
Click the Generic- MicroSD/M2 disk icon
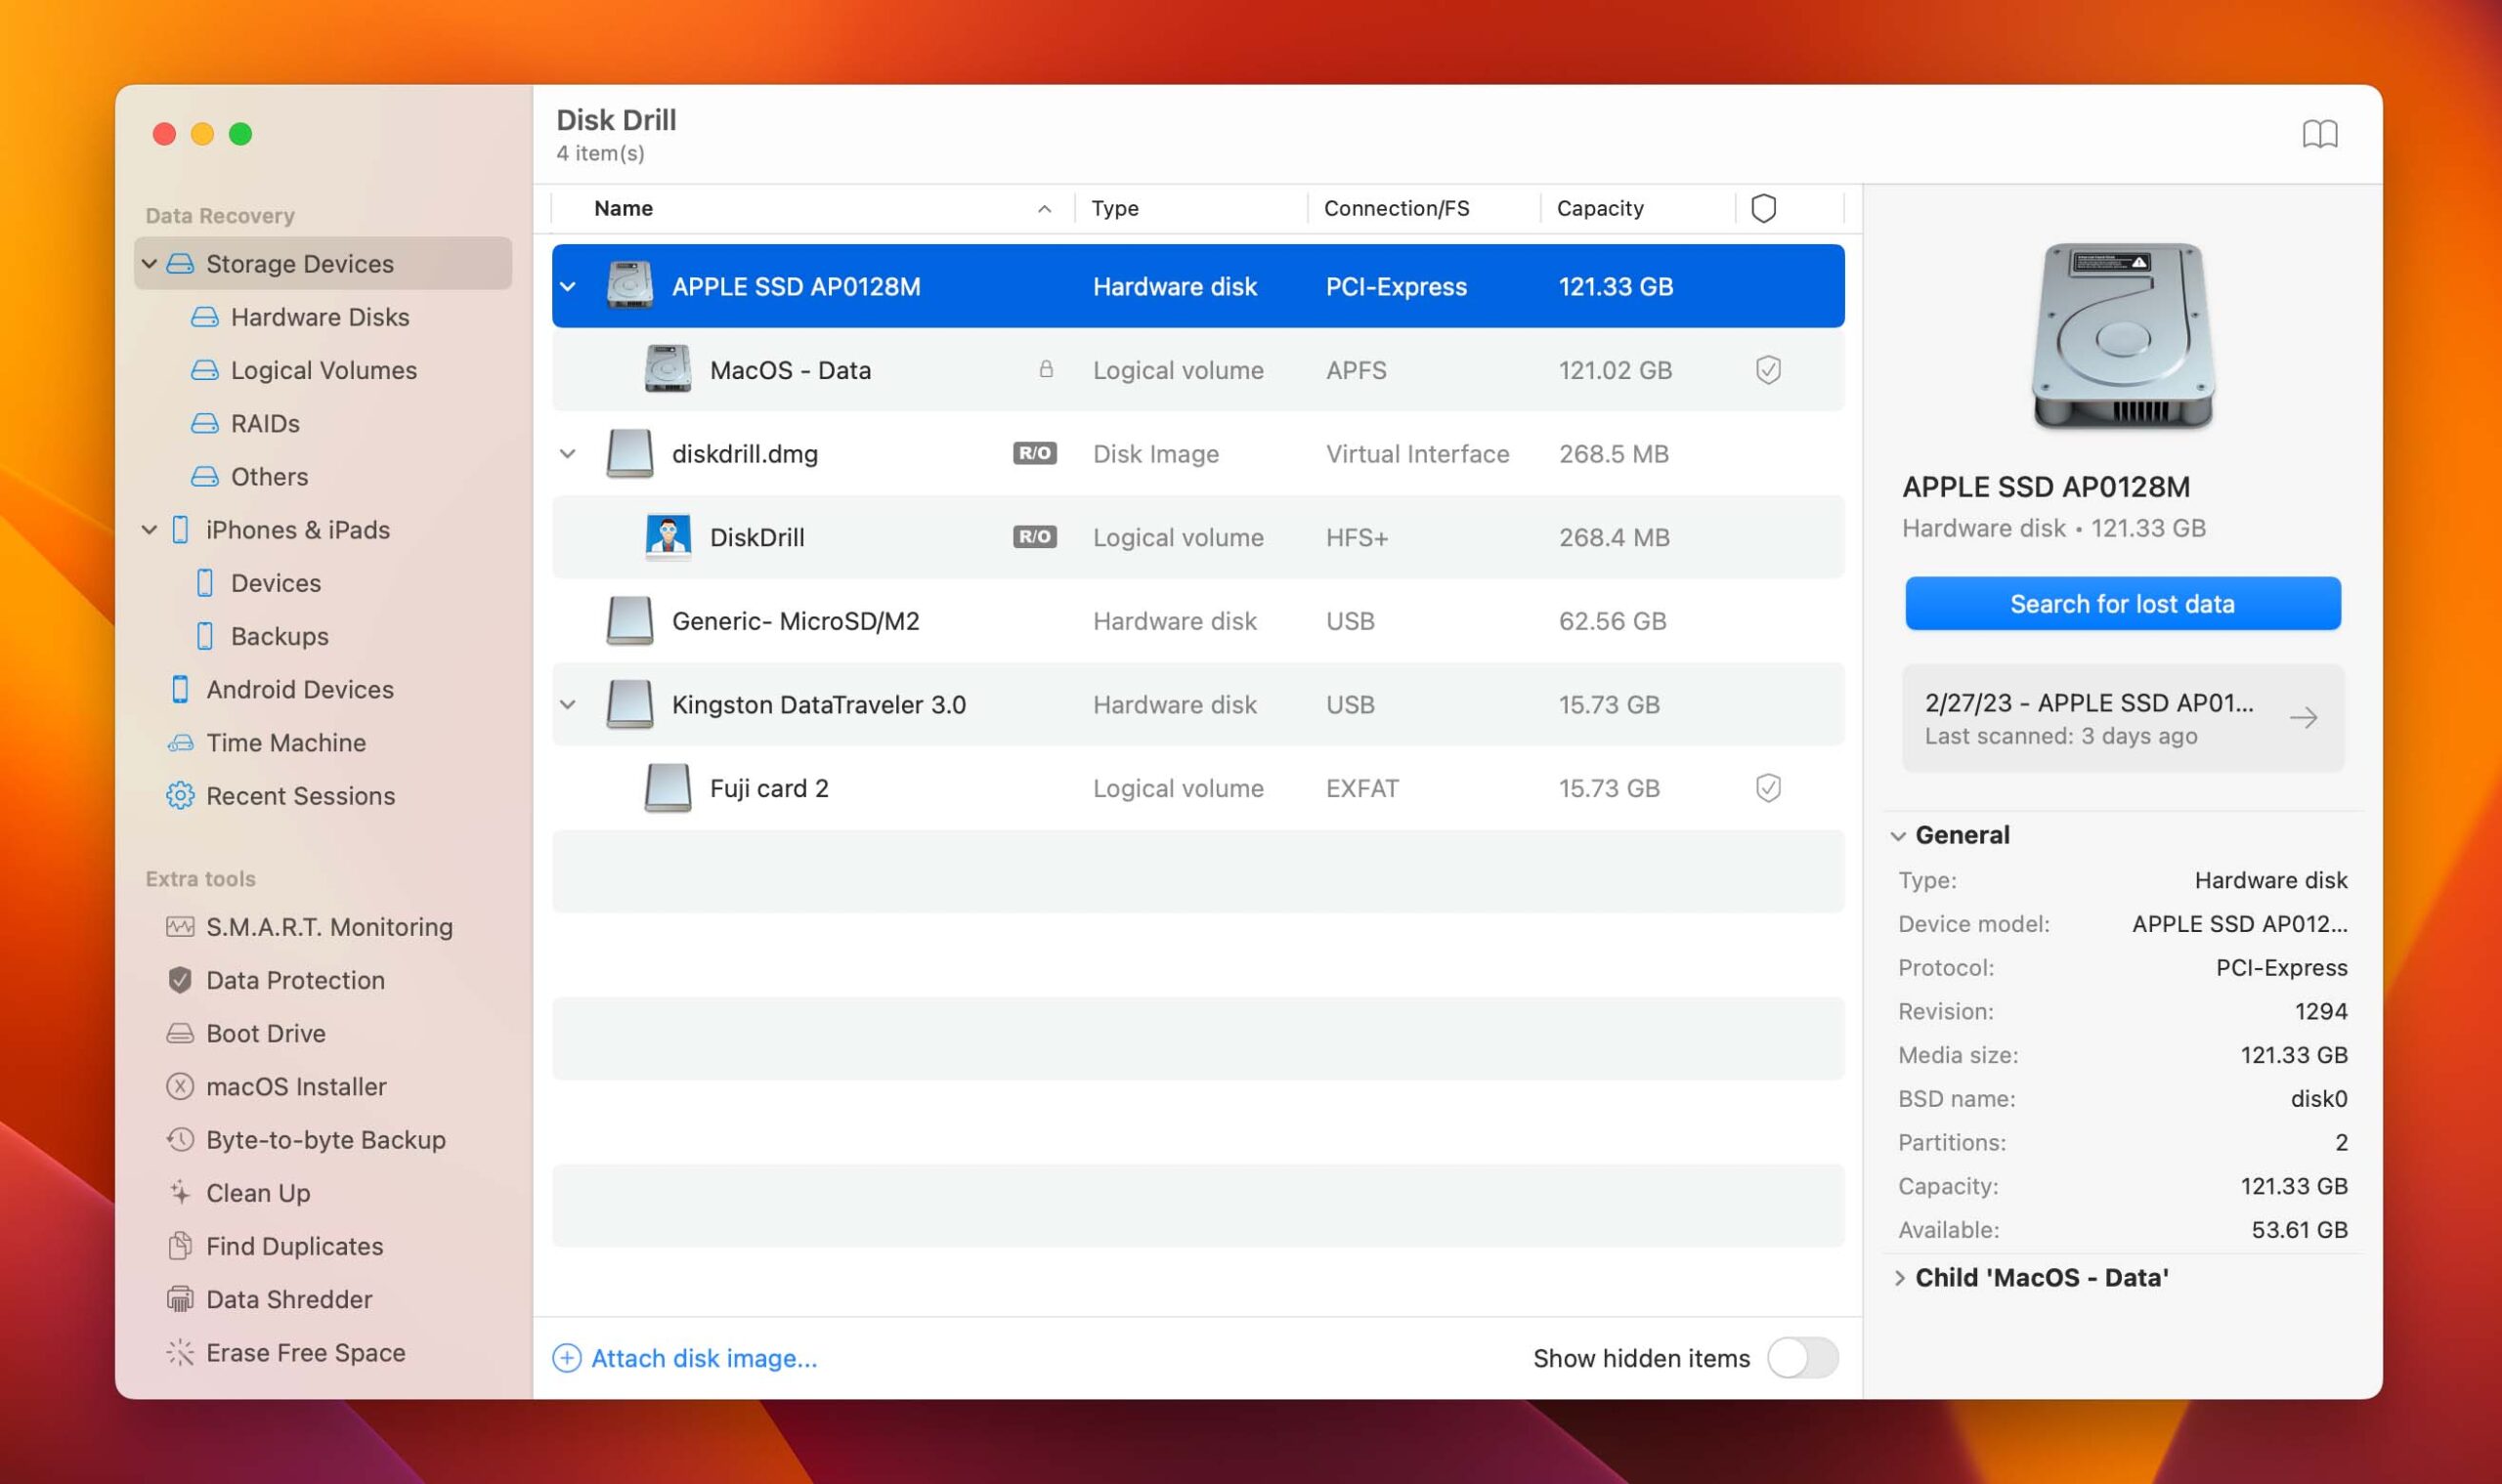(630, 621)
